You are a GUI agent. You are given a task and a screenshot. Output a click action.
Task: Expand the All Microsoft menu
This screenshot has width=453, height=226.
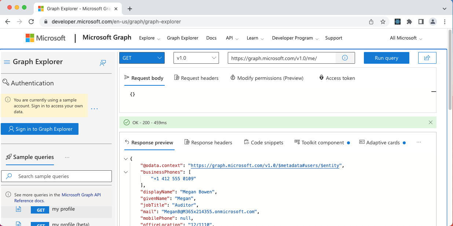pyautogui.click(x=406, y=38)
